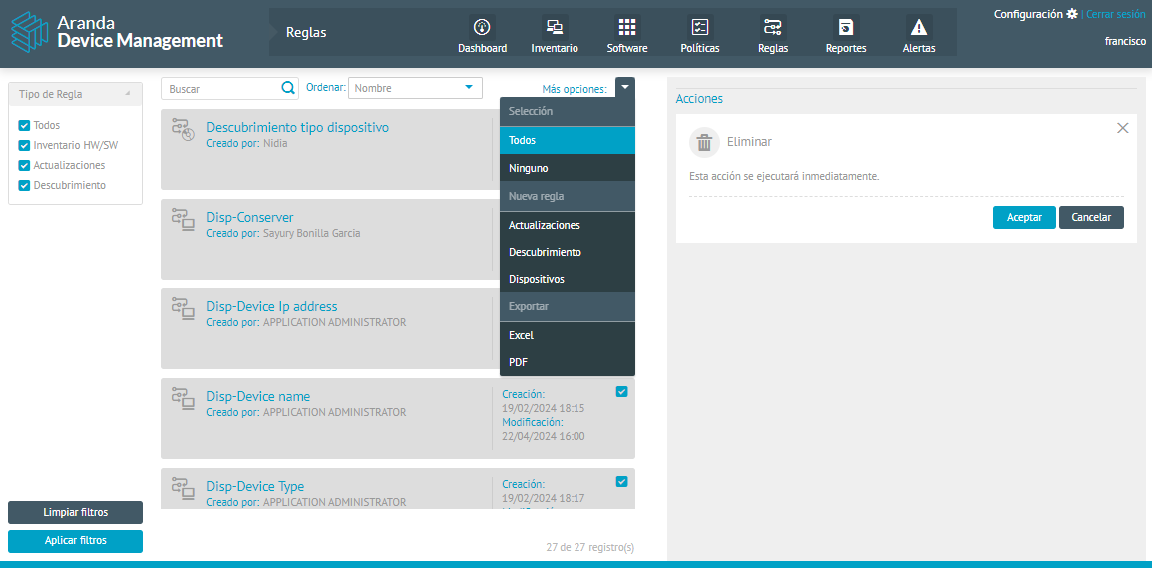Select Todos in the Selección menu
The height and width of the screenshot is (568, 1152).
click(568, 140)
